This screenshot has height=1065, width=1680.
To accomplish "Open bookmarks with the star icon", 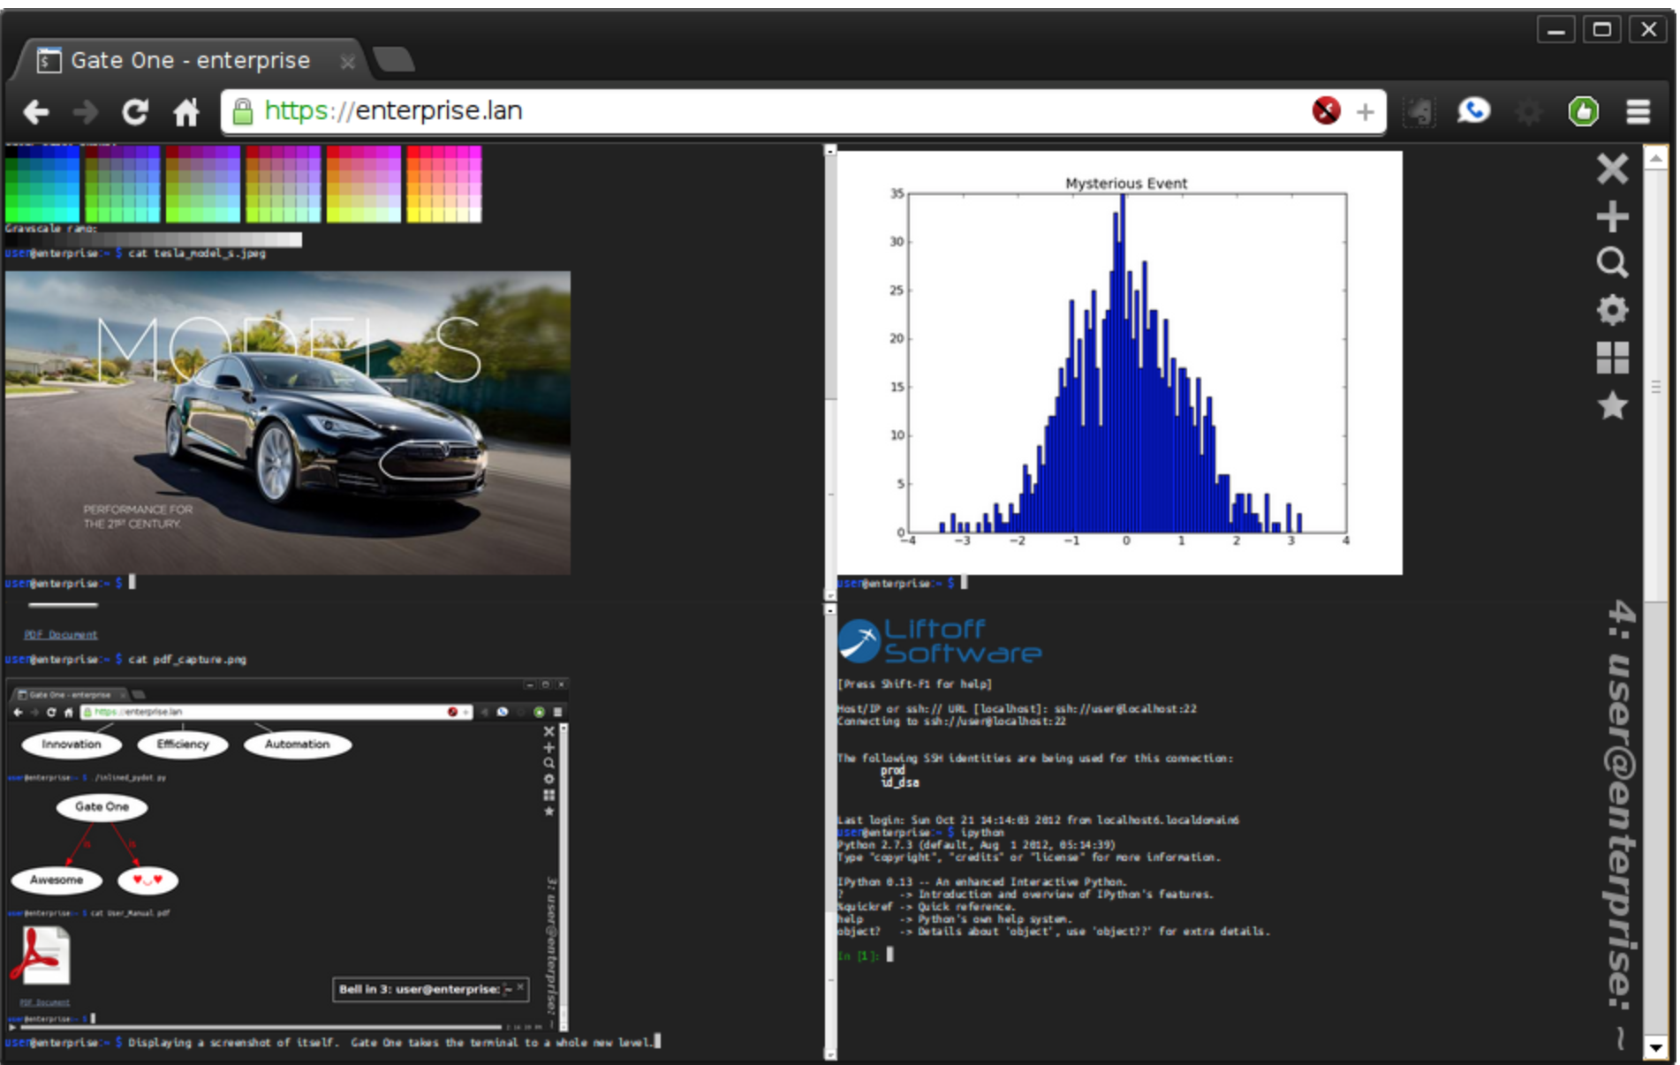I will (1612, 405).
